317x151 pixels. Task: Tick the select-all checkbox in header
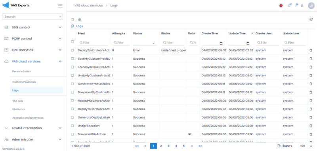point(73,42)
